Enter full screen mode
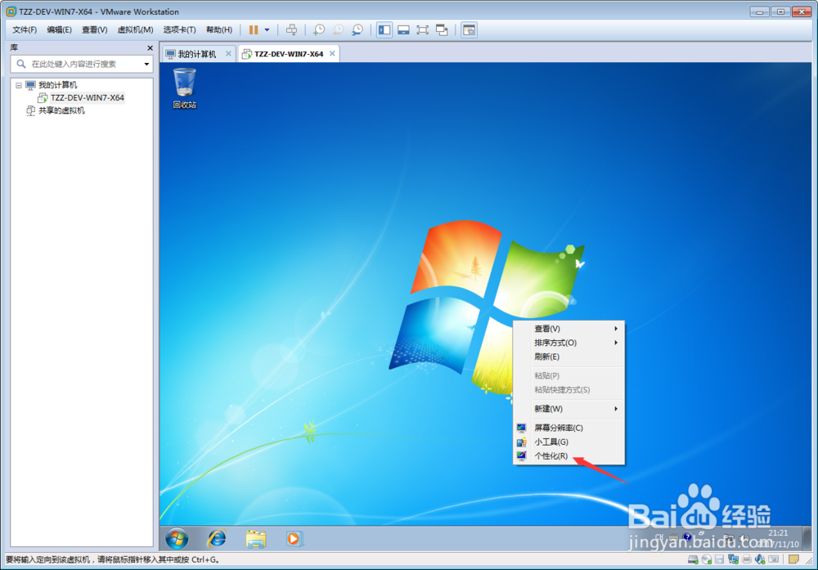The width and height of the screenshot is (818, 570). pos(423,29)
